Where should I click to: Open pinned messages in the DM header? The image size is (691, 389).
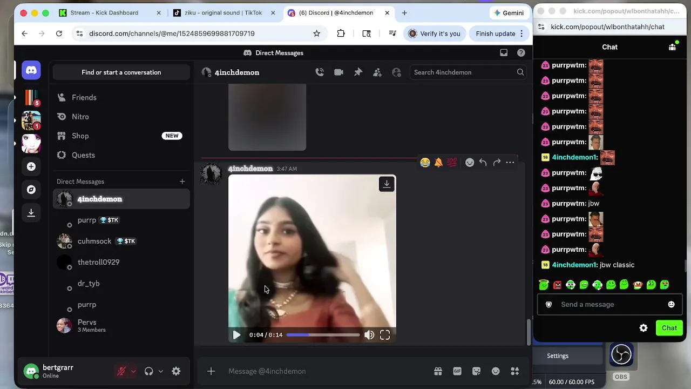pos(358,72)
